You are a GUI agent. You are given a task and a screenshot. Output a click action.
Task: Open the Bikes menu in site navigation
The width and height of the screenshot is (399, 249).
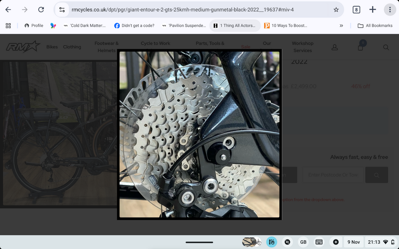click(x=52, y=47)
